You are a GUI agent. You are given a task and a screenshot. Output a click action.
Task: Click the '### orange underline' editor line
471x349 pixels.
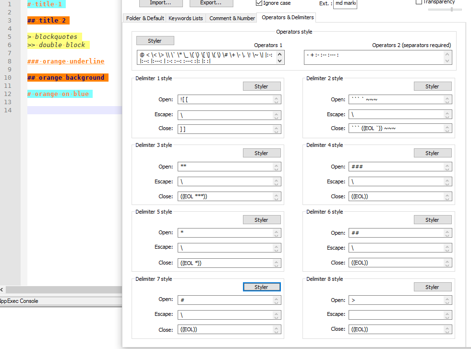pyautogui.click(x=66, y=61)
